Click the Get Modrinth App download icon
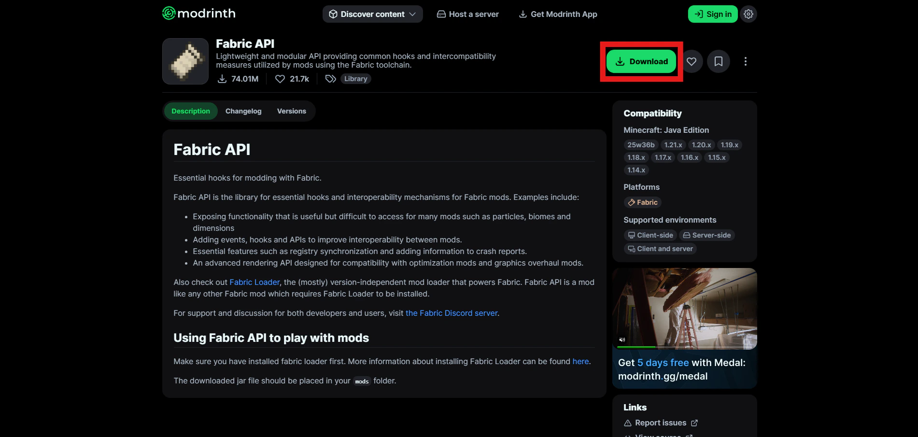 (523, 14)
